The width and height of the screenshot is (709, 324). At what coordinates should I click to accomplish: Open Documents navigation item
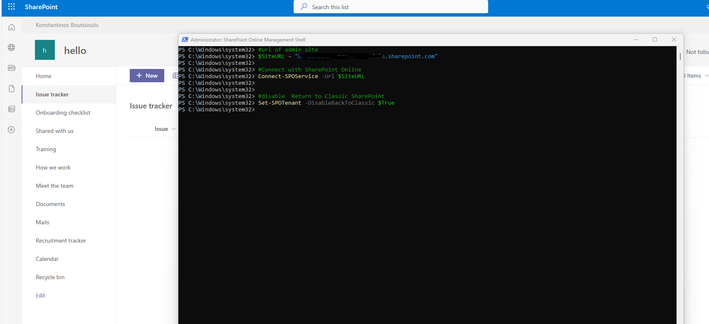(x=50, y=204)
